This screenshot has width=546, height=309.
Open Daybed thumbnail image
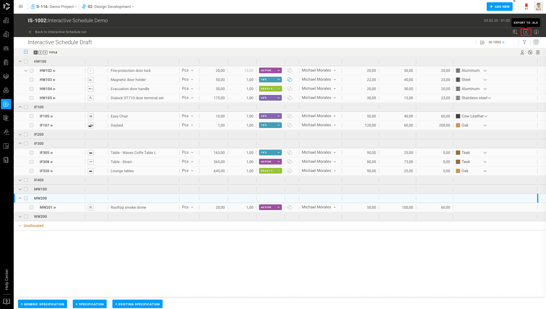[x=91, y=125]
